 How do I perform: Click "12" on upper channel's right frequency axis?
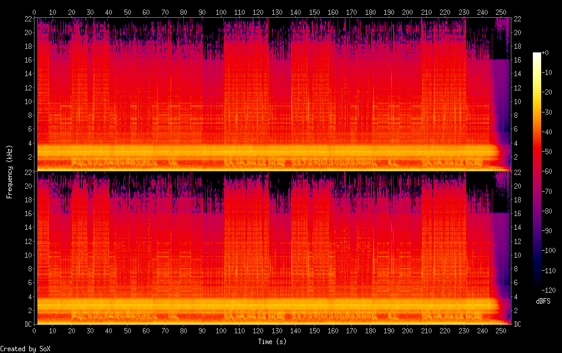(x=517, y=88)
